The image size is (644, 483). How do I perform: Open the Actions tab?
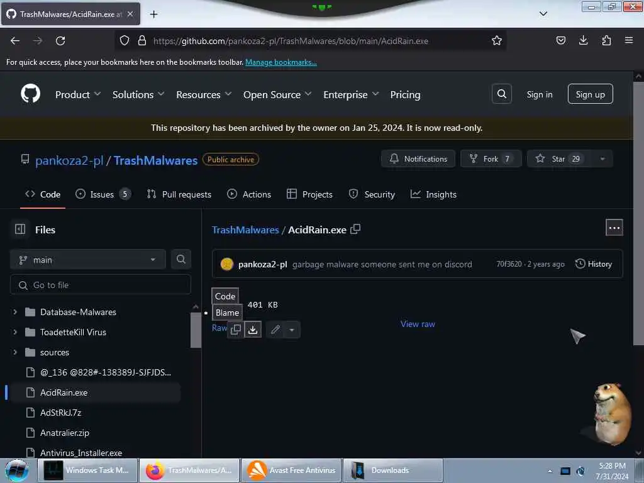(x=249, y=194)
